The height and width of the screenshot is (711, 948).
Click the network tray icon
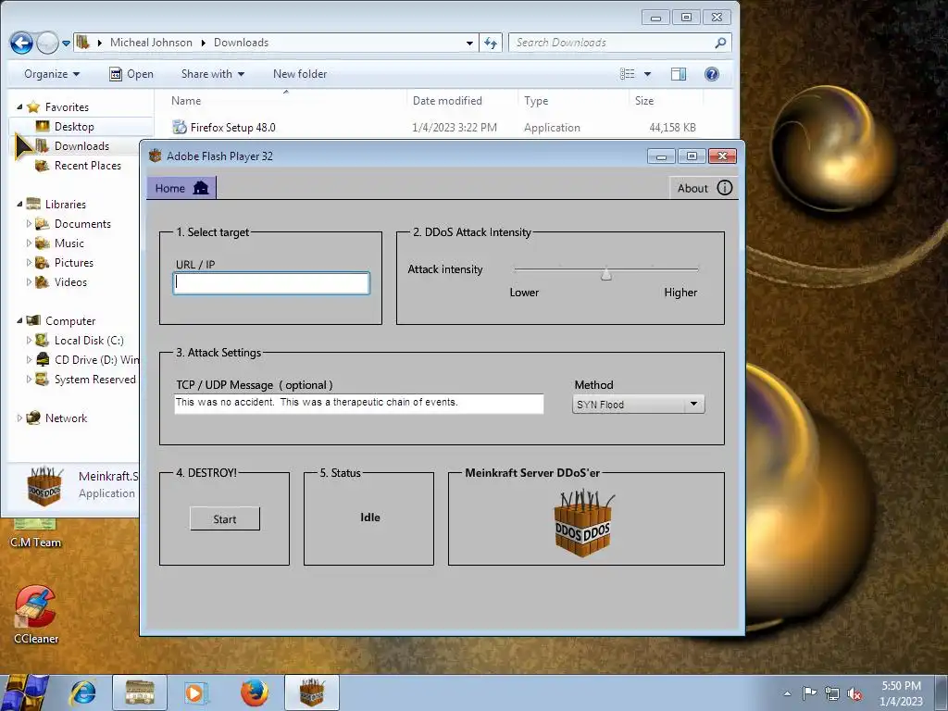point(832,693)
